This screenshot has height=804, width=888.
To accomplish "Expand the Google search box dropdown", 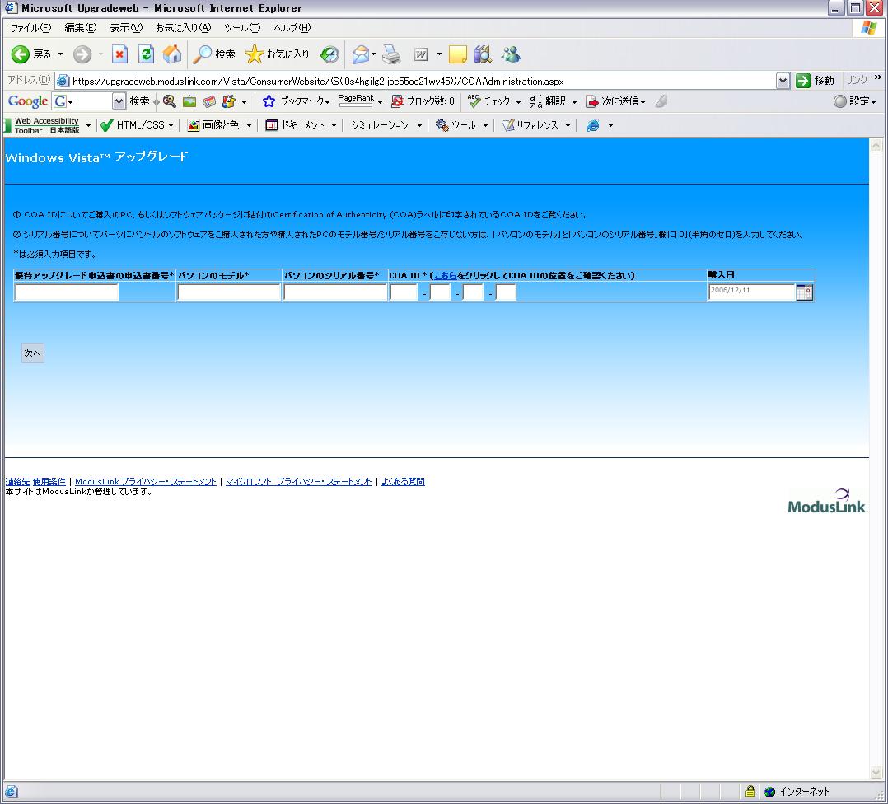I will (119, 101).
